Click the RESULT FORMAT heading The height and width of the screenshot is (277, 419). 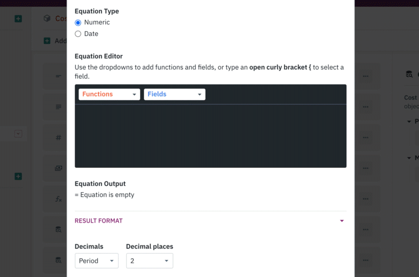coord(99,221)
